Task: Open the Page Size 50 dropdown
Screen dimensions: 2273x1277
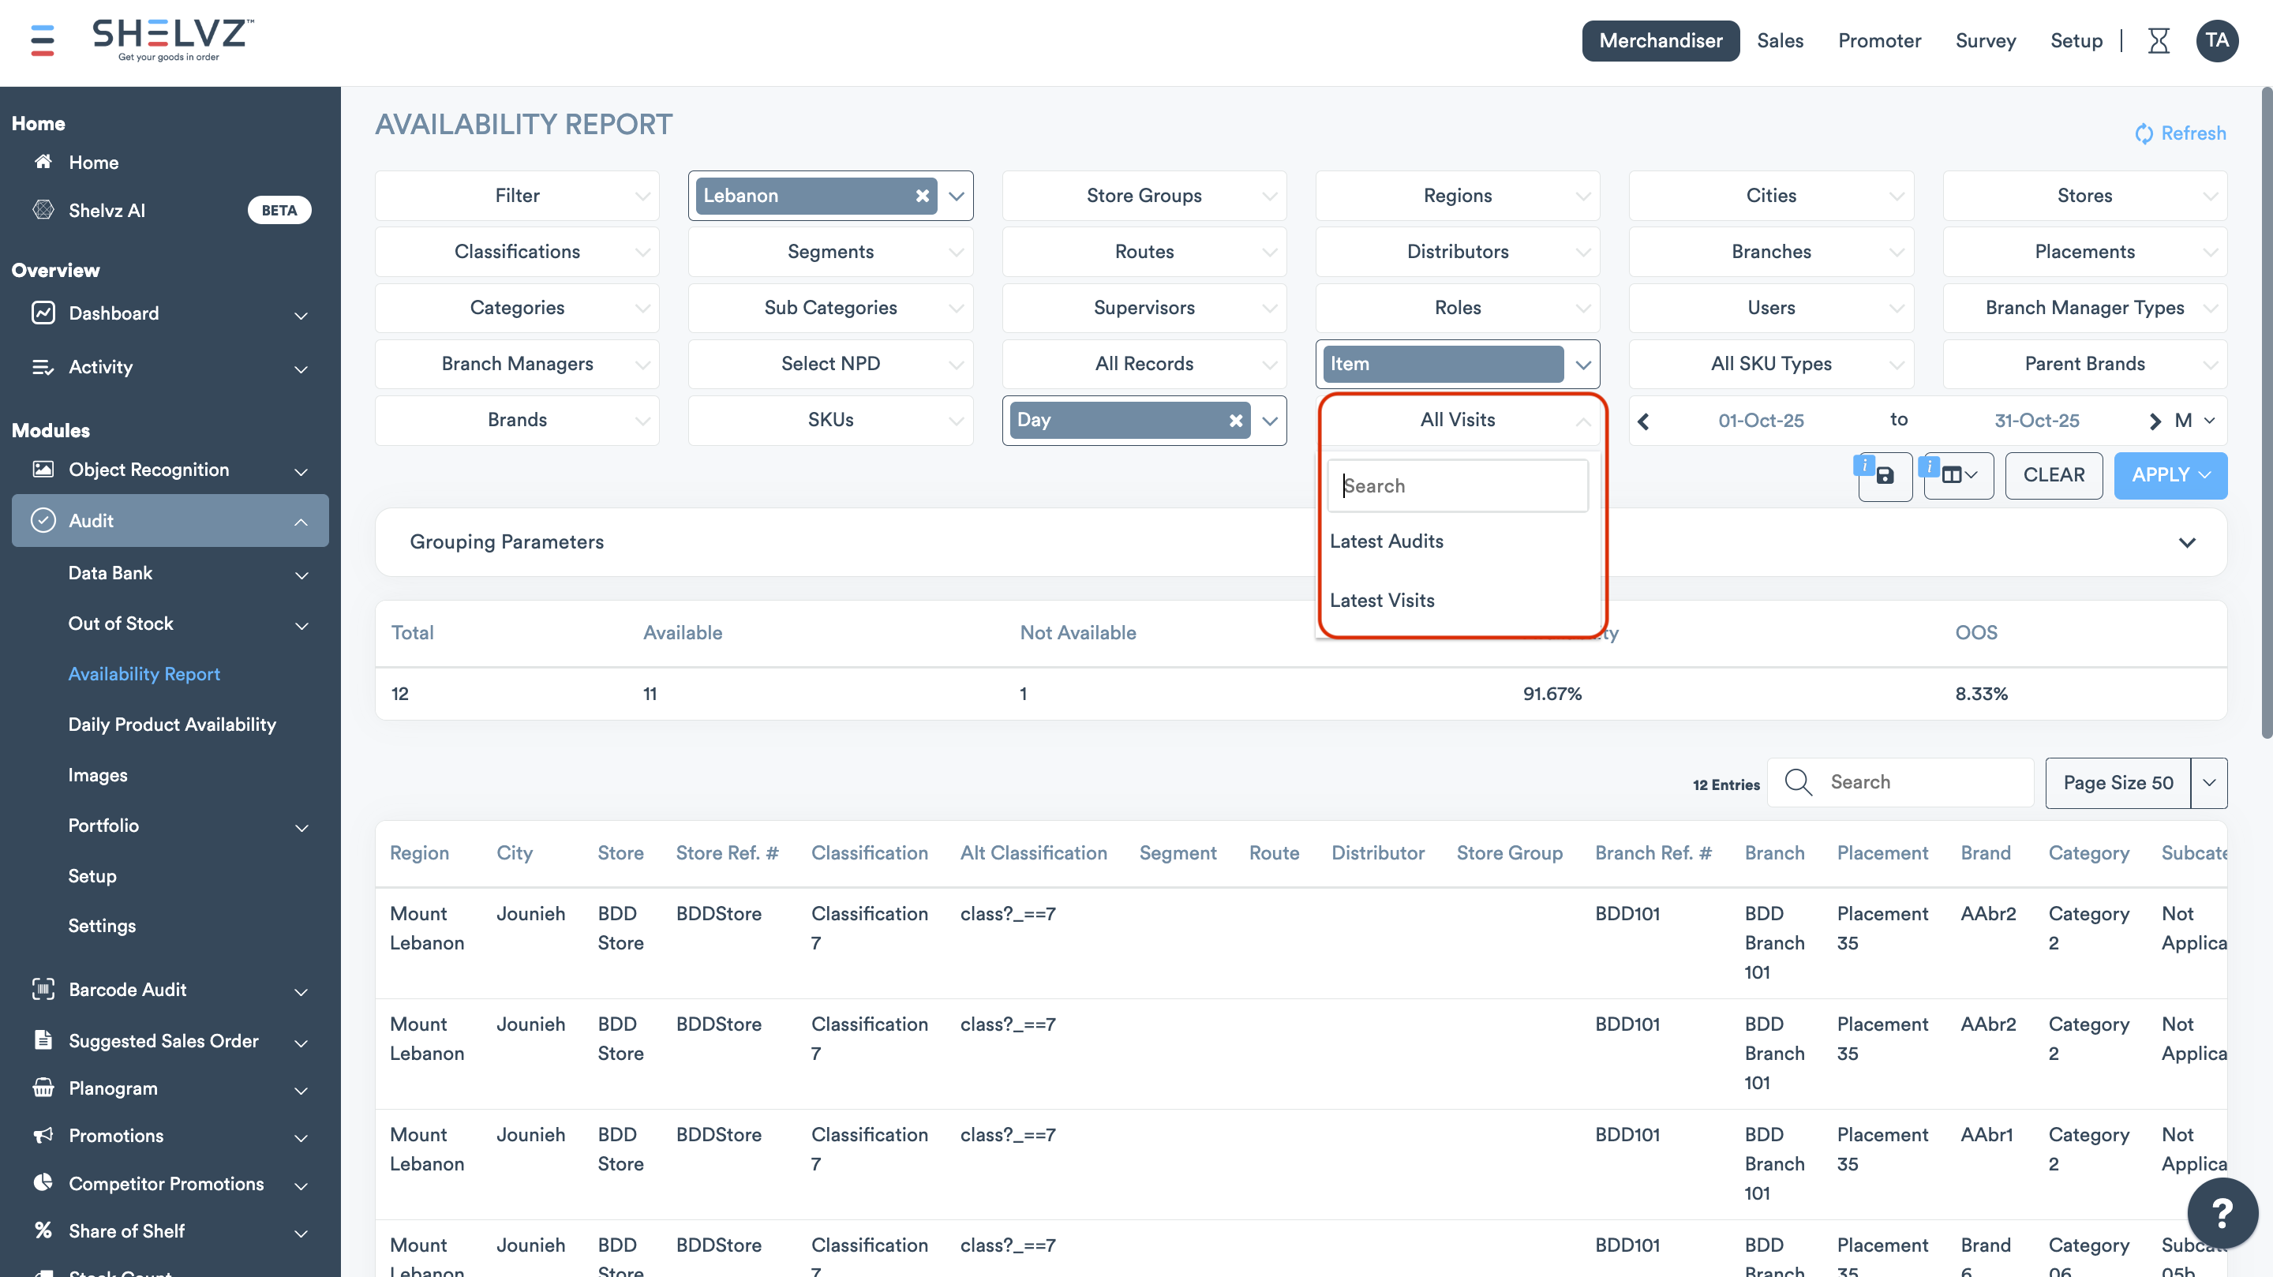Action: [x=2208, y=783]
